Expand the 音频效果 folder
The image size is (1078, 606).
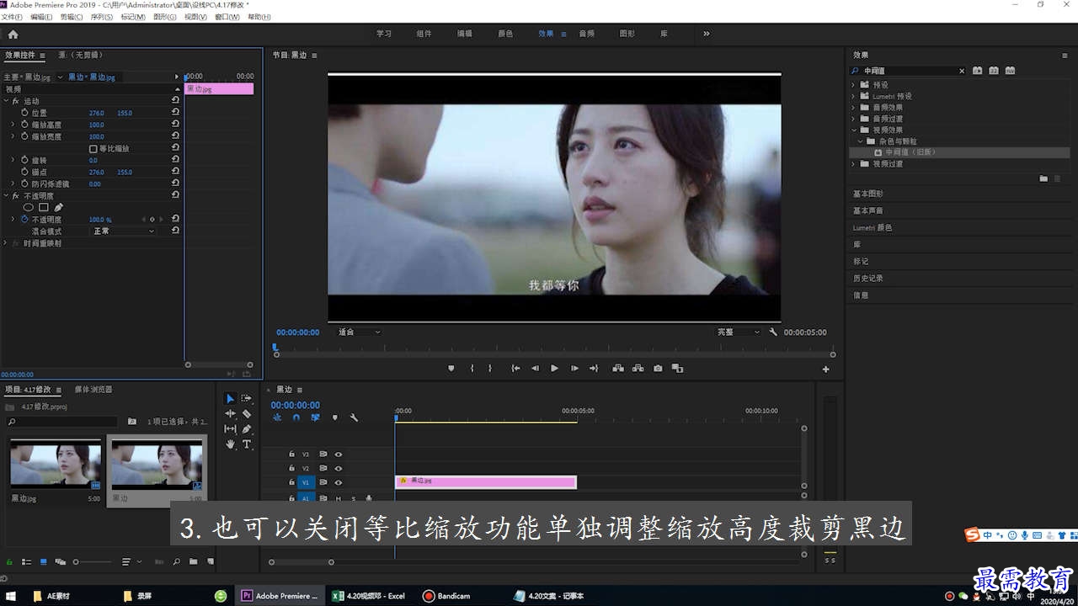(x=853, y=108)
